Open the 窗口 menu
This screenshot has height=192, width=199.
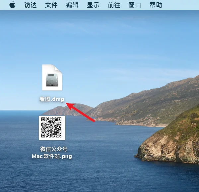[135, 5]
